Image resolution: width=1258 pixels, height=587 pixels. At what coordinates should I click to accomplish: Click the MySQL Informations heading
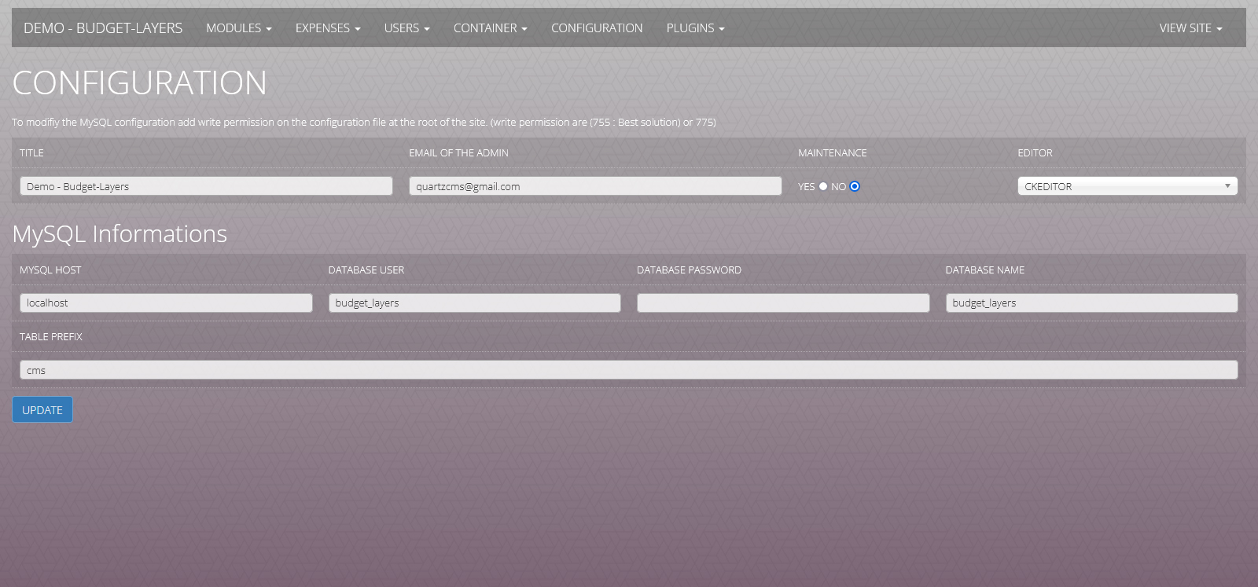pos(120,234)
